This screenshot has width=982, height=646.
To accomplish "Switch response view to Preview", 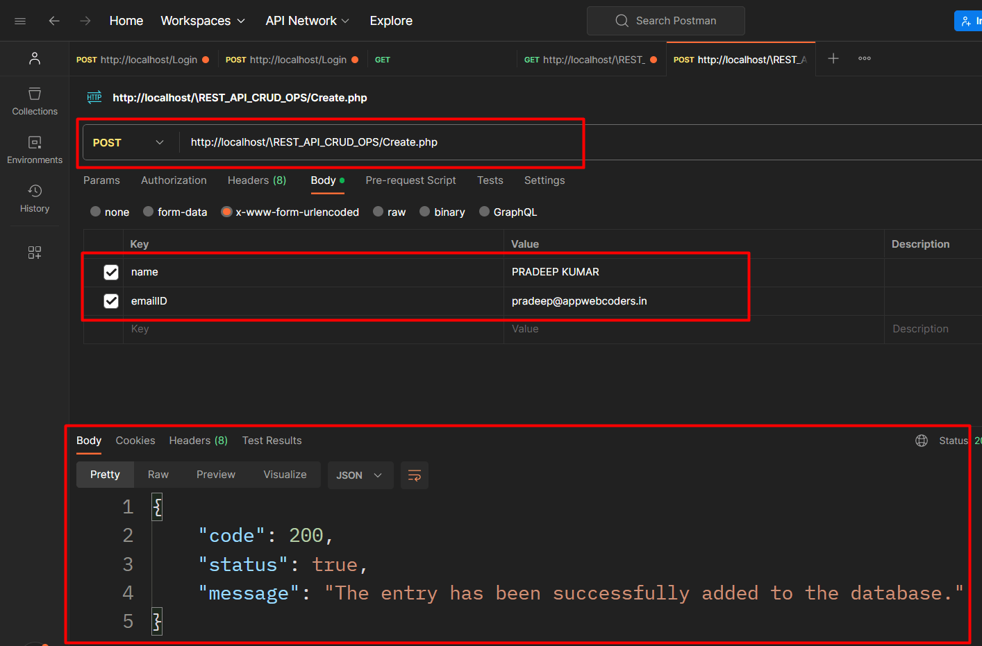I will (216, 475).
